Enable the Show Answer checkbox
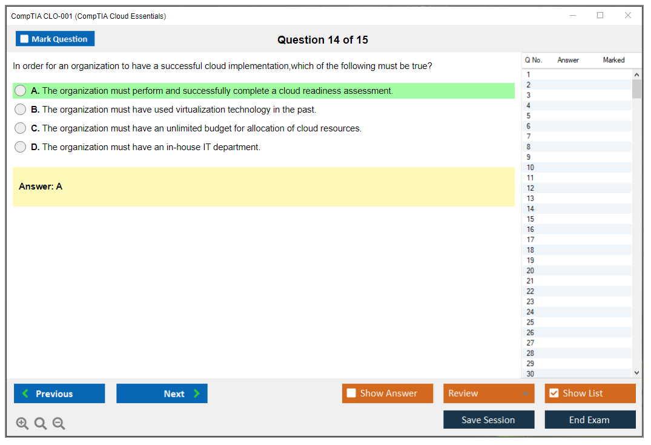 (351, 394)
